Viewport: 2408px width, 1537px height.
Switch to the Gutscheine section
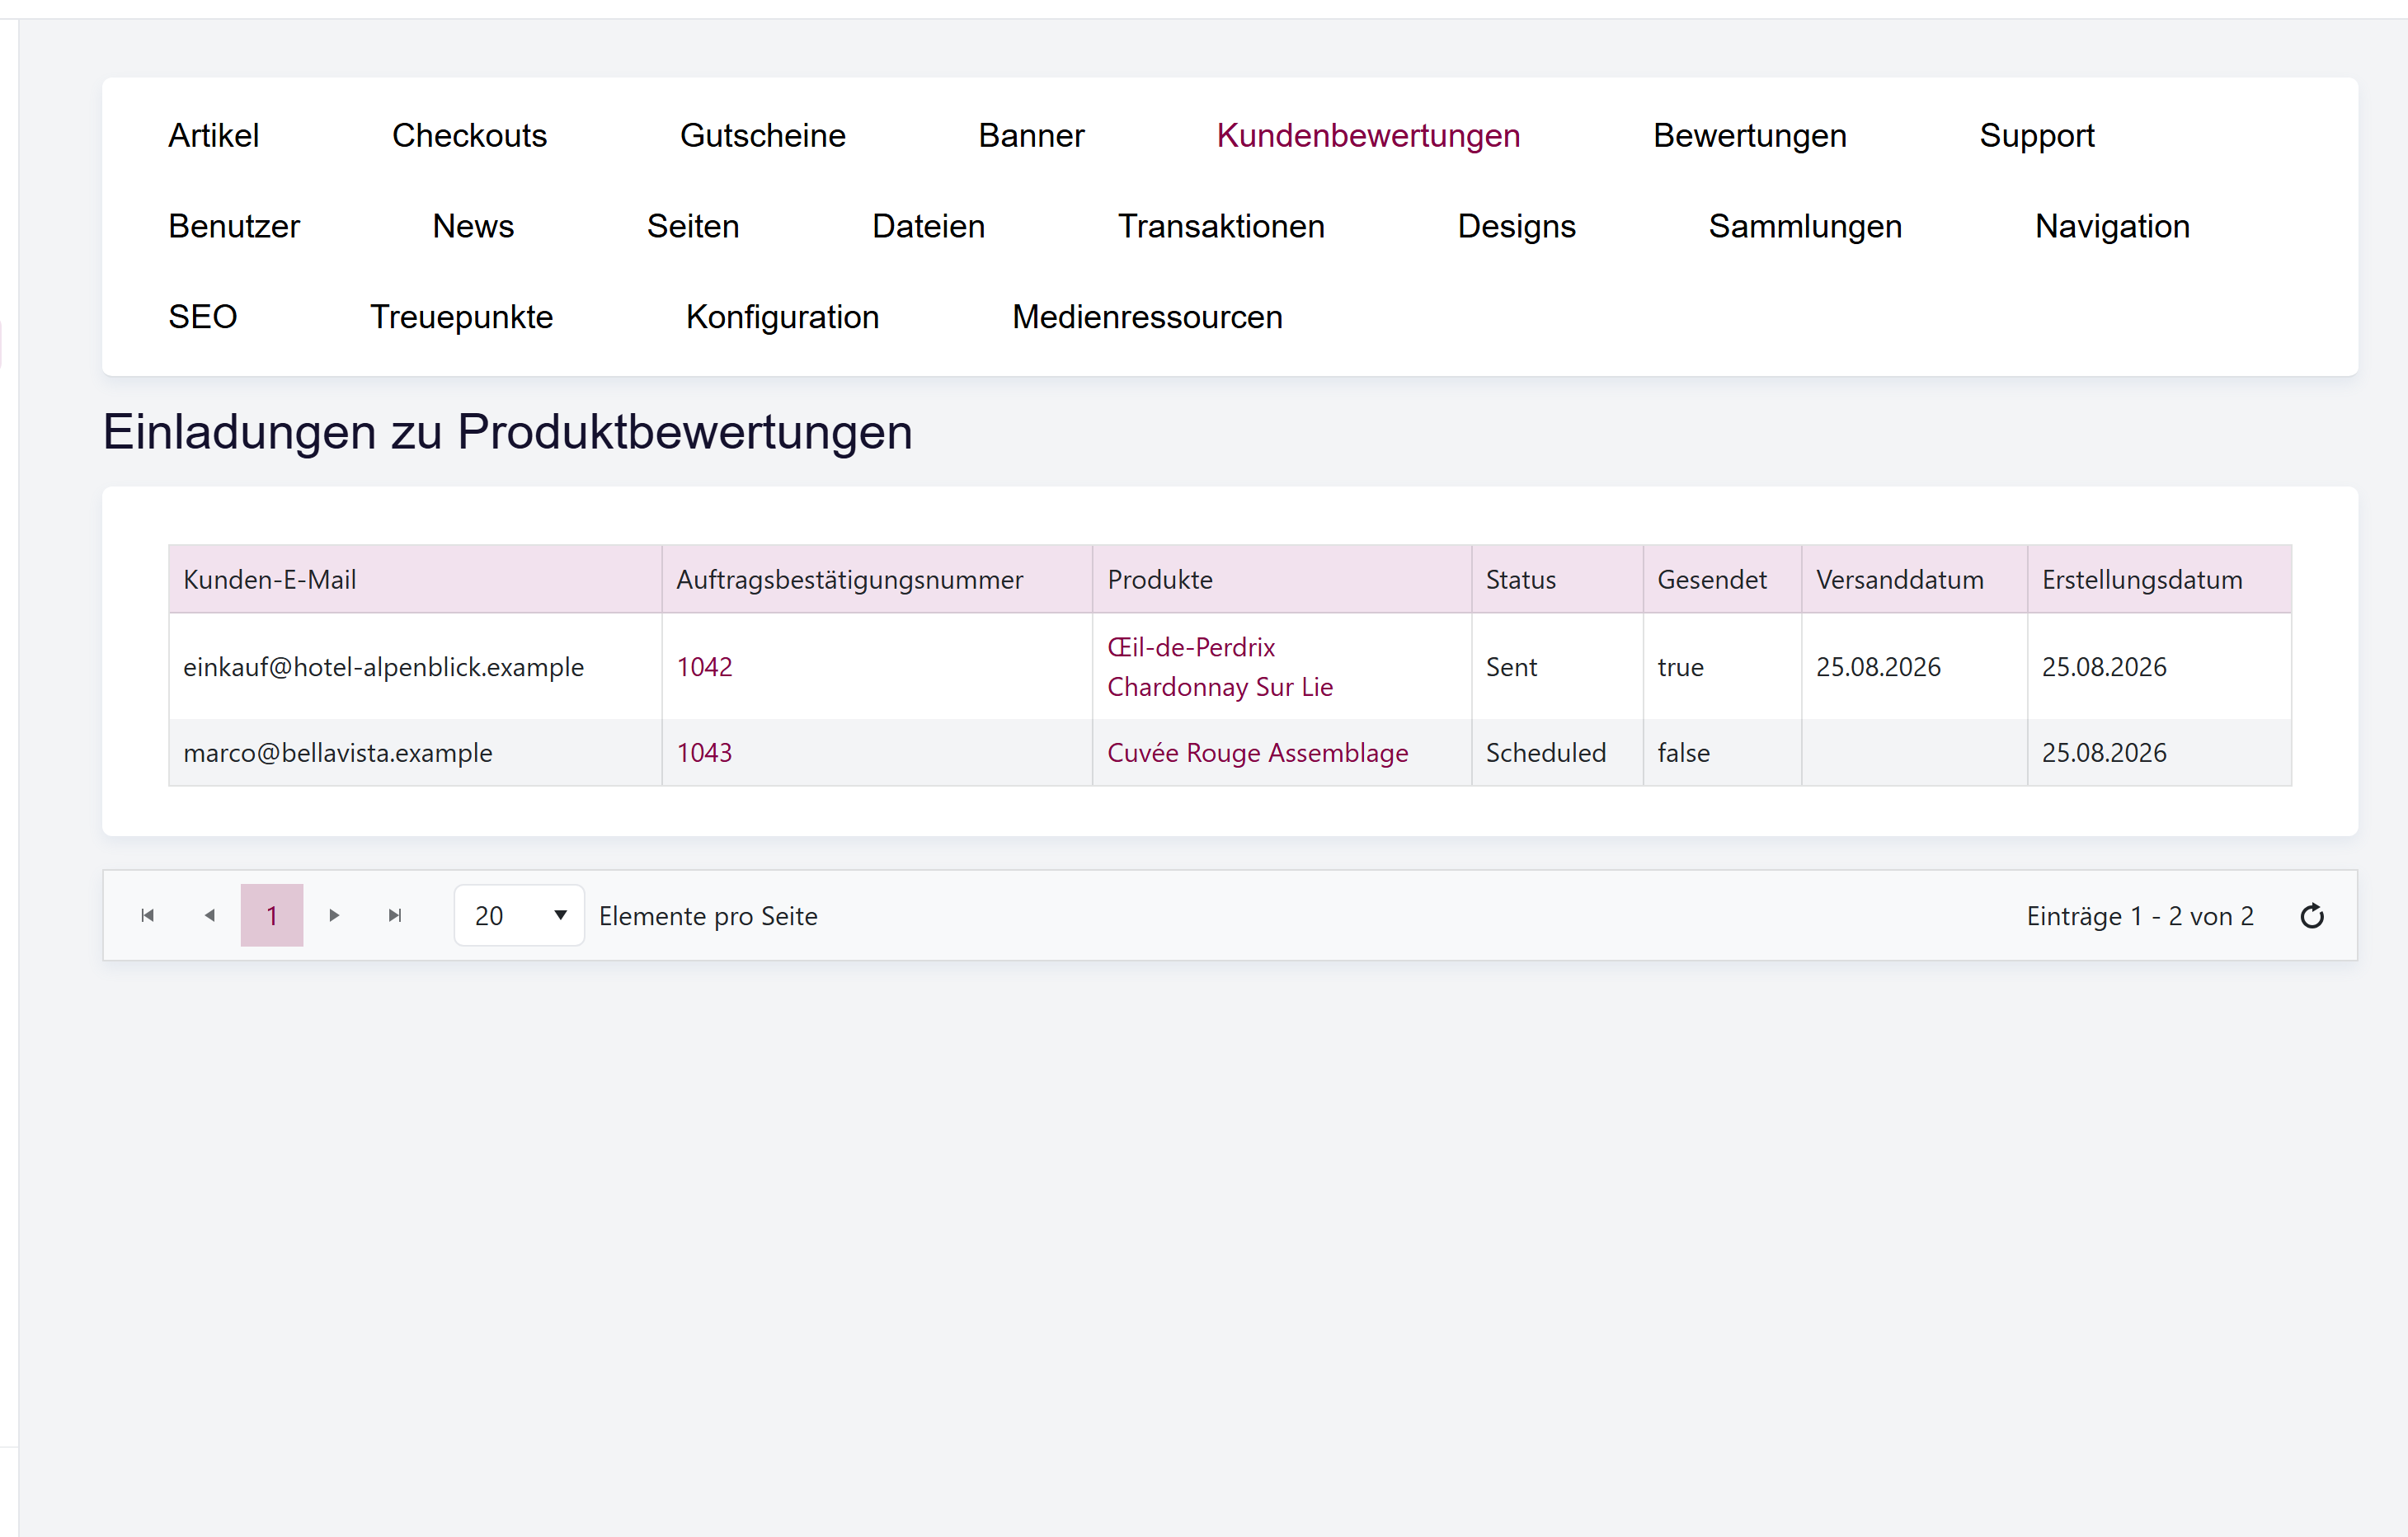(x=763, y=135)
